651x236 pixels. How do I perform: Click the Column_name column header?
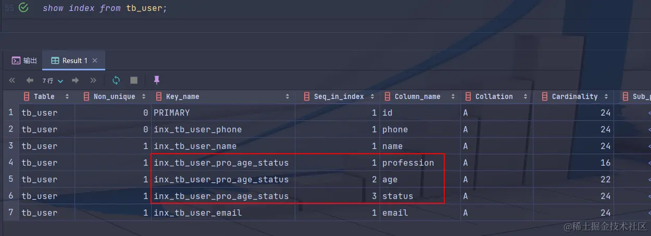[417, 96]
